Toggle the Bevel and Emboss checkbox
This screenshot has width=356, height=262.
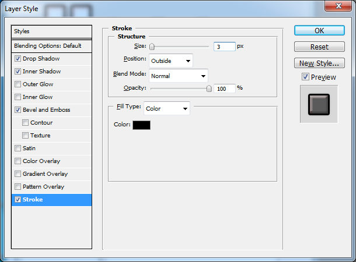(18, 110)
